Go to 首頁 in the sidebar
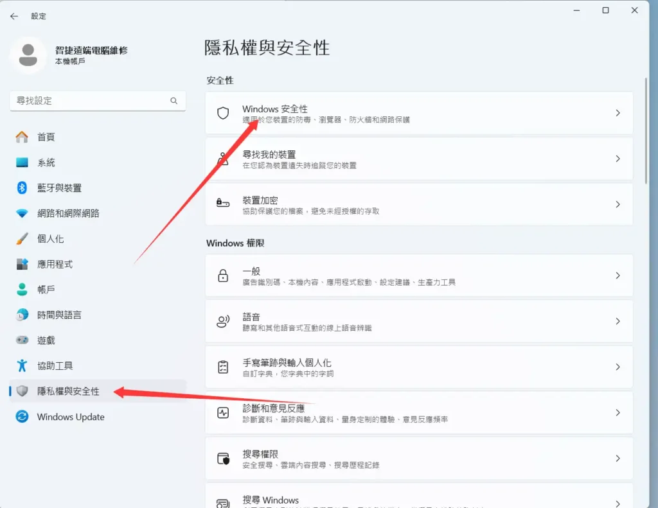 [98, 137]
